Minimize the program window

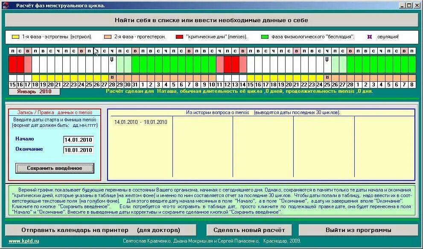pos(402,6)
